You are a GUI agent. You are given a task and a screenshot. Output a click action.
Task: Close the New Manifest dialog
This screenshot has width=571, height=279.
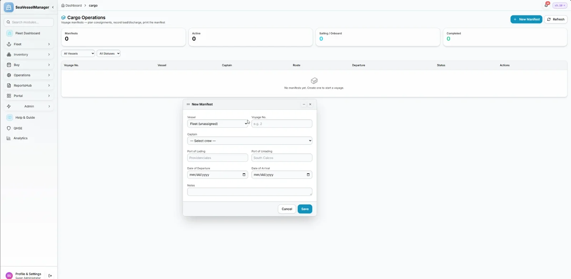310,104
